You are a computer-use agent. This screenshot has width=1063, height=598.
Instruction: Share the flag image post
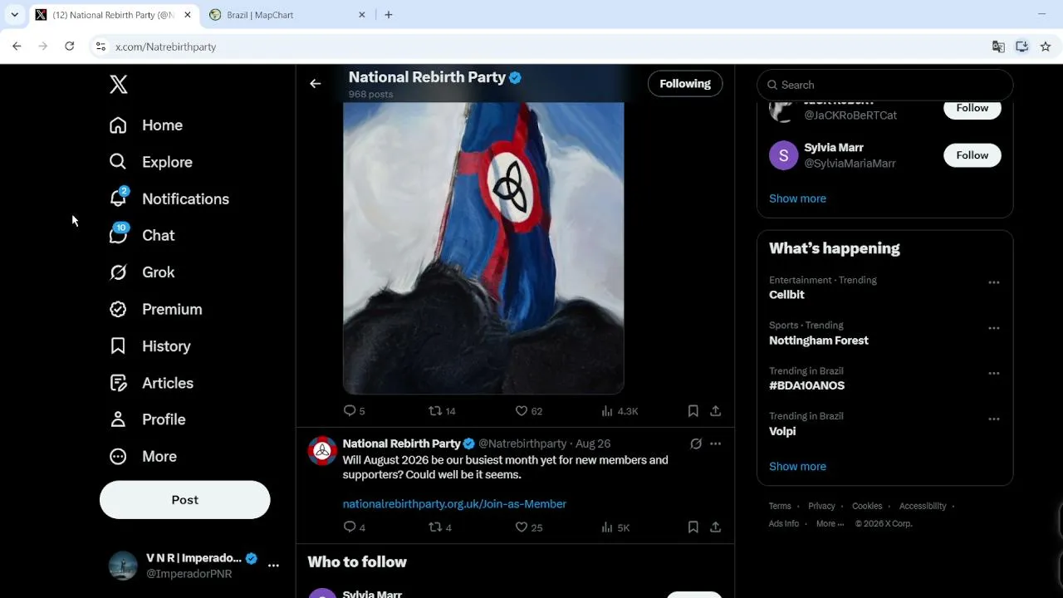pos(716,411)
